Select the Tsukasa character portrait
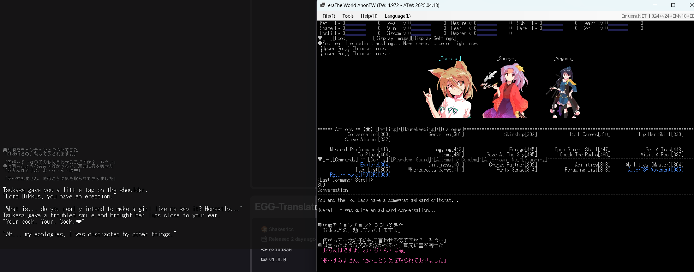 (x=450, y=90)
